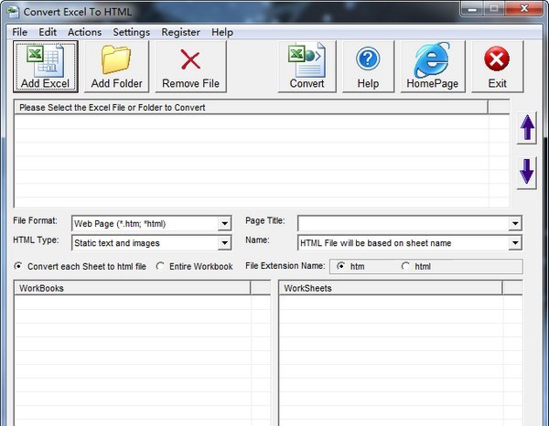549x426 pixels.
Task: Click the Add Folder icon
Action: [116, 59]
